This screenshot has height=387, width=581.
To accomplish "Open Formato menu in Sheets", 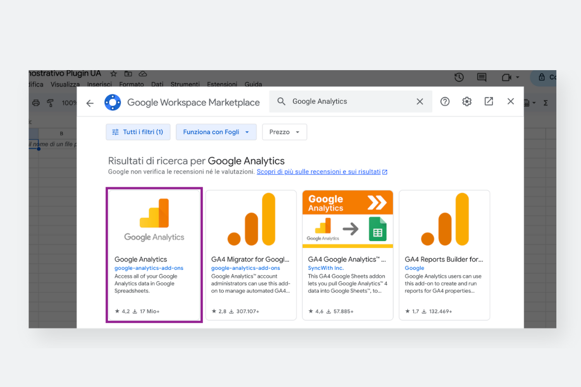I will coord(132,84).
